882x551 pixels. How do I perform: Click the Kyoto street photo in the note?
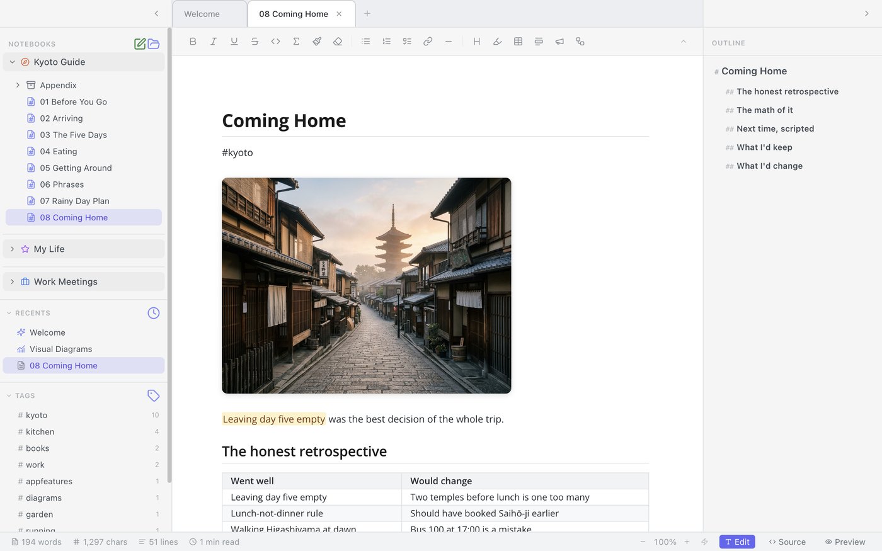tap(367, 285)
